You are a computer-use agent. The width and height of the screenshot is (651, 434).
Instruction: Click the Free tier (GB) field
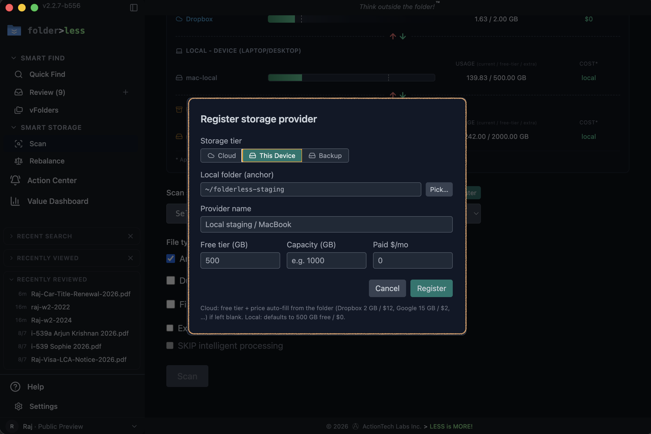tap(240, 260)
